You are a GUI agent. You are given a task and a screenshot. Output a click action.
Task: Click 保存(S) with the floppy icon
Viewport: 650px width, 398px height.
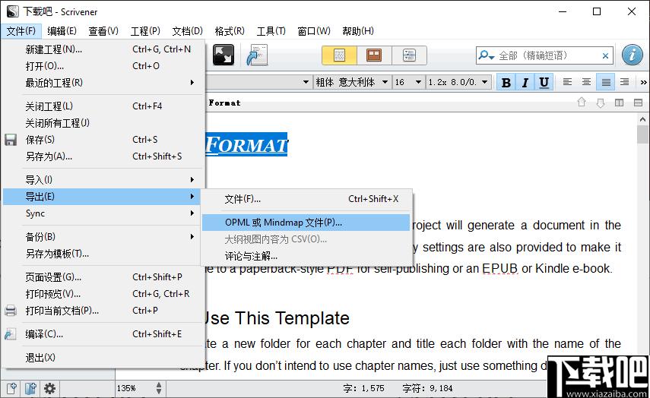click(103, 140)
